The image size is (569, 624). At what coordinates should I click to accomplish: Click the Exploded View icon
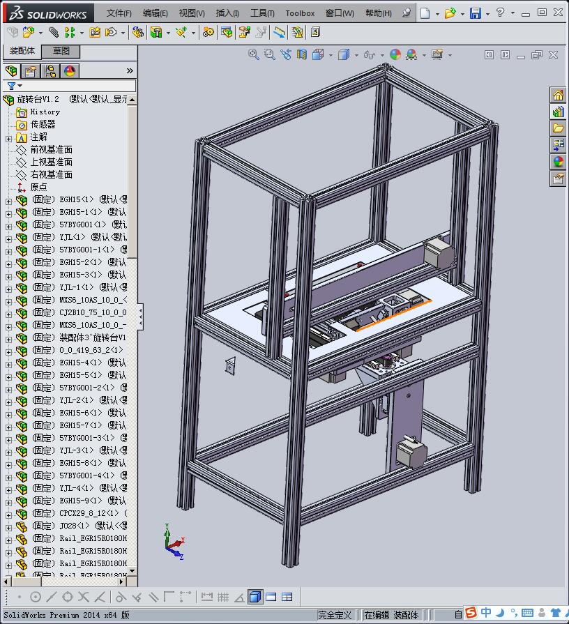coord(244,32)
